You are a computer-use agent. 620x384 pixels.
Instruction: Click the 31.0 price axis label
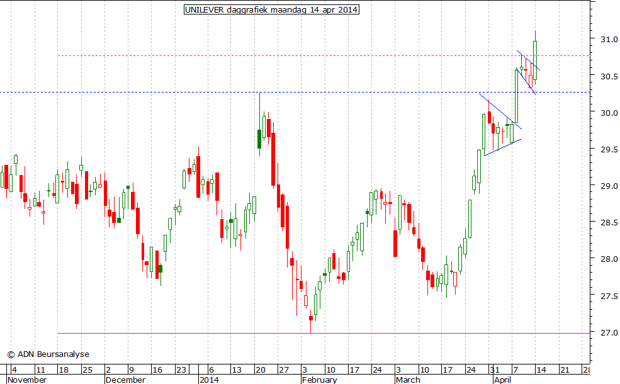tap(609, 39)
